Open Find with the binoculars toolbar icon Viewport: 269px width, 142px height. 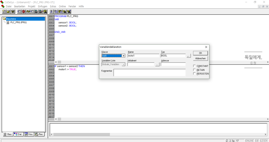coord(65,11)
